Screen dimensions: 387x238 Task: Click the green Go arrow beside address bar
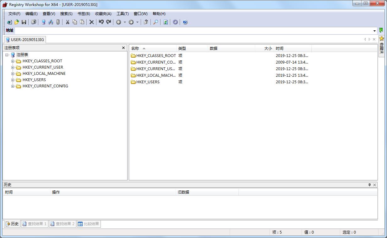coord(381,30)
